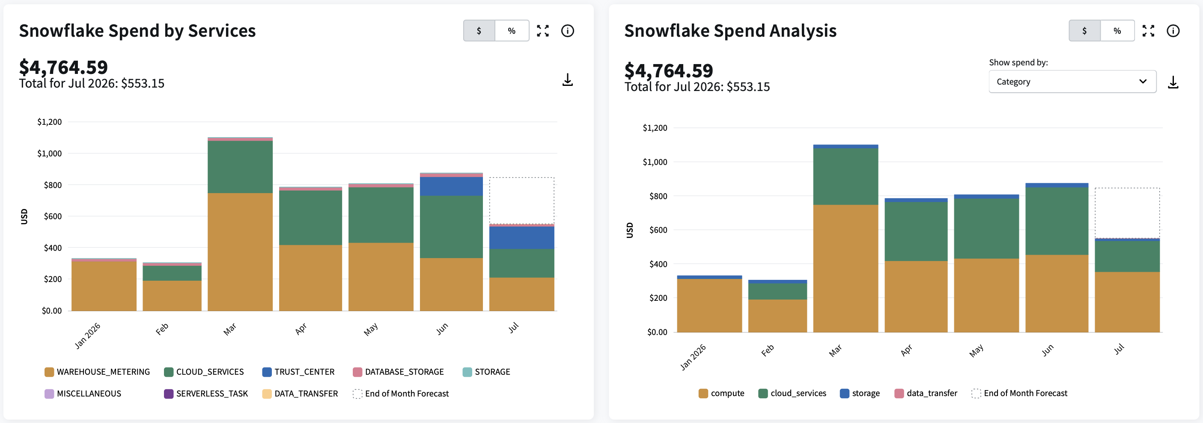Toggle CLOUD_SERVICES legend swatch

point(169,372)
